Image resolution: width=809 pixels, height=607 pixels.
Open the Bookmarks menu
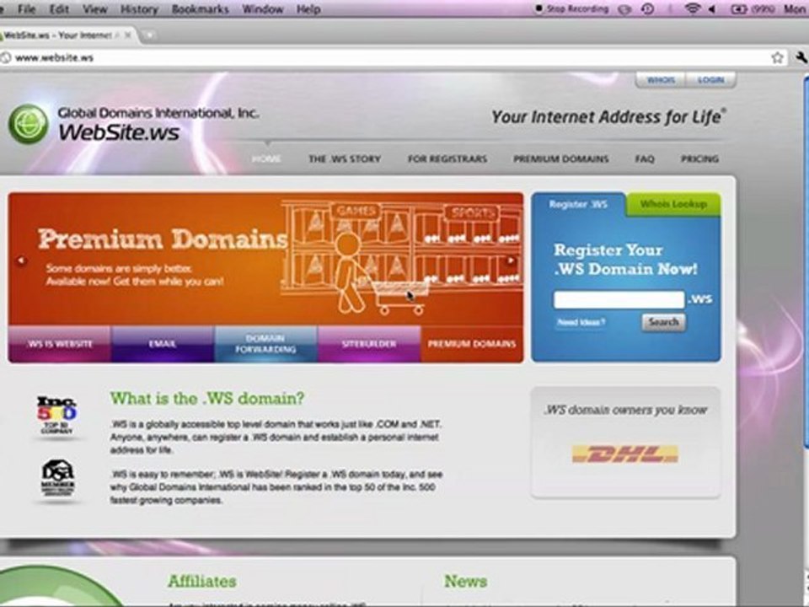(201, 8)
